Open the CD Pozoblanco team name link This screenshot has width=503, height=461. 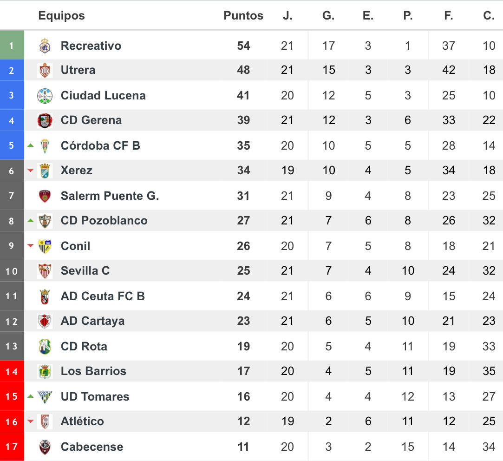104,221
